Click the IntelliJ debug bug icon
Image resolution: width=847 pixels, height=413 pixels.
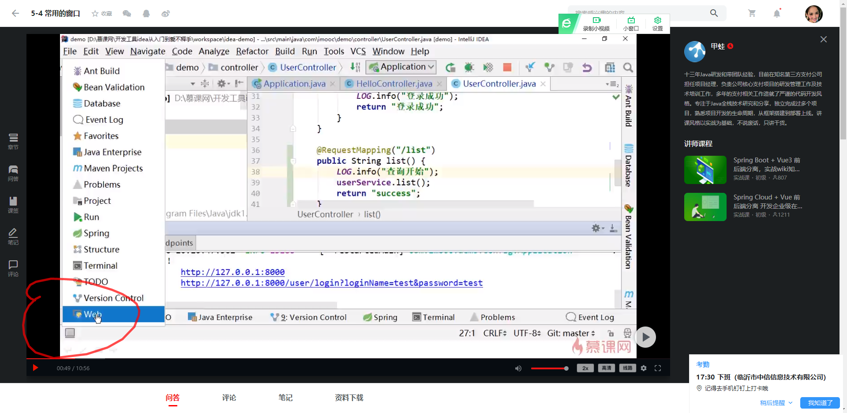click(x=469, y=68)
